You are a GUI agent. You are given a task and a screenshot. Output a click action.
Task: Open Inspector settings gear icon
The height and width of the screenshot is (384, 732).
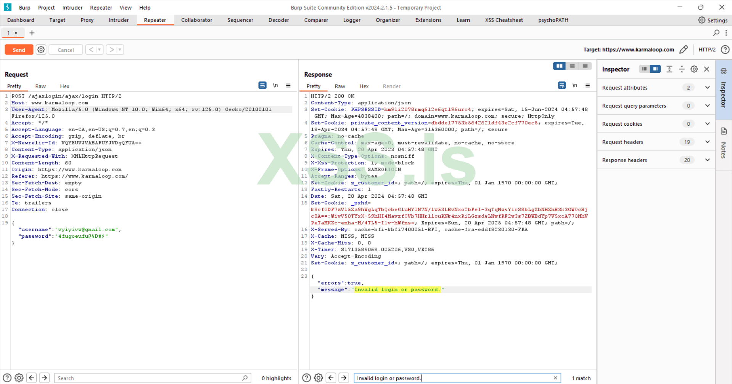tap(694, 69)
